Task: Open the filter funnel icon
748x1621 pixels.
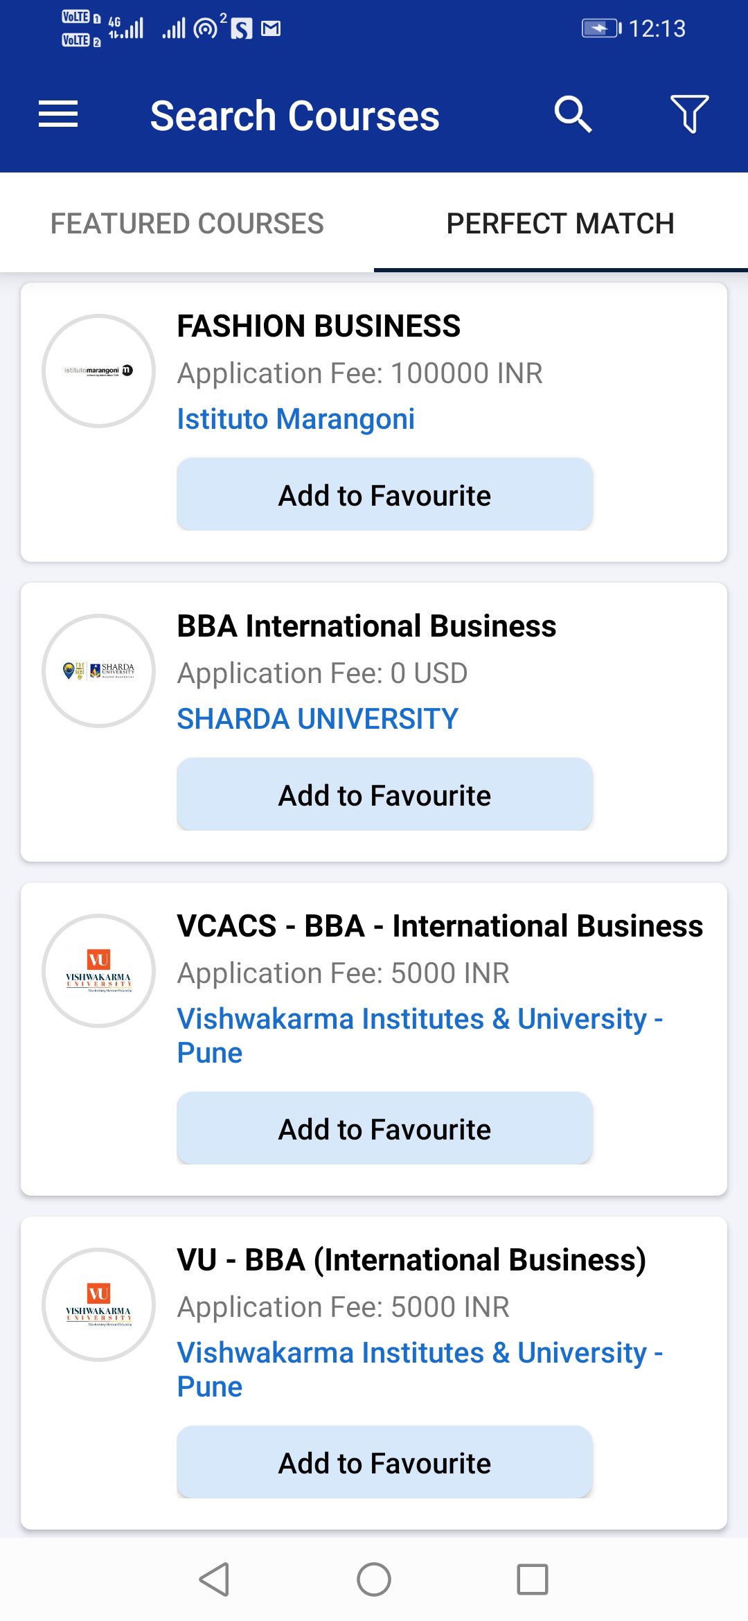Action: (x=689, y=114)
